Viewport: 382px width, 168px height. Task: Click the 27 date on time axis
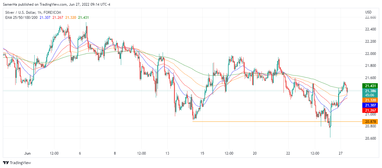[341, 153]
